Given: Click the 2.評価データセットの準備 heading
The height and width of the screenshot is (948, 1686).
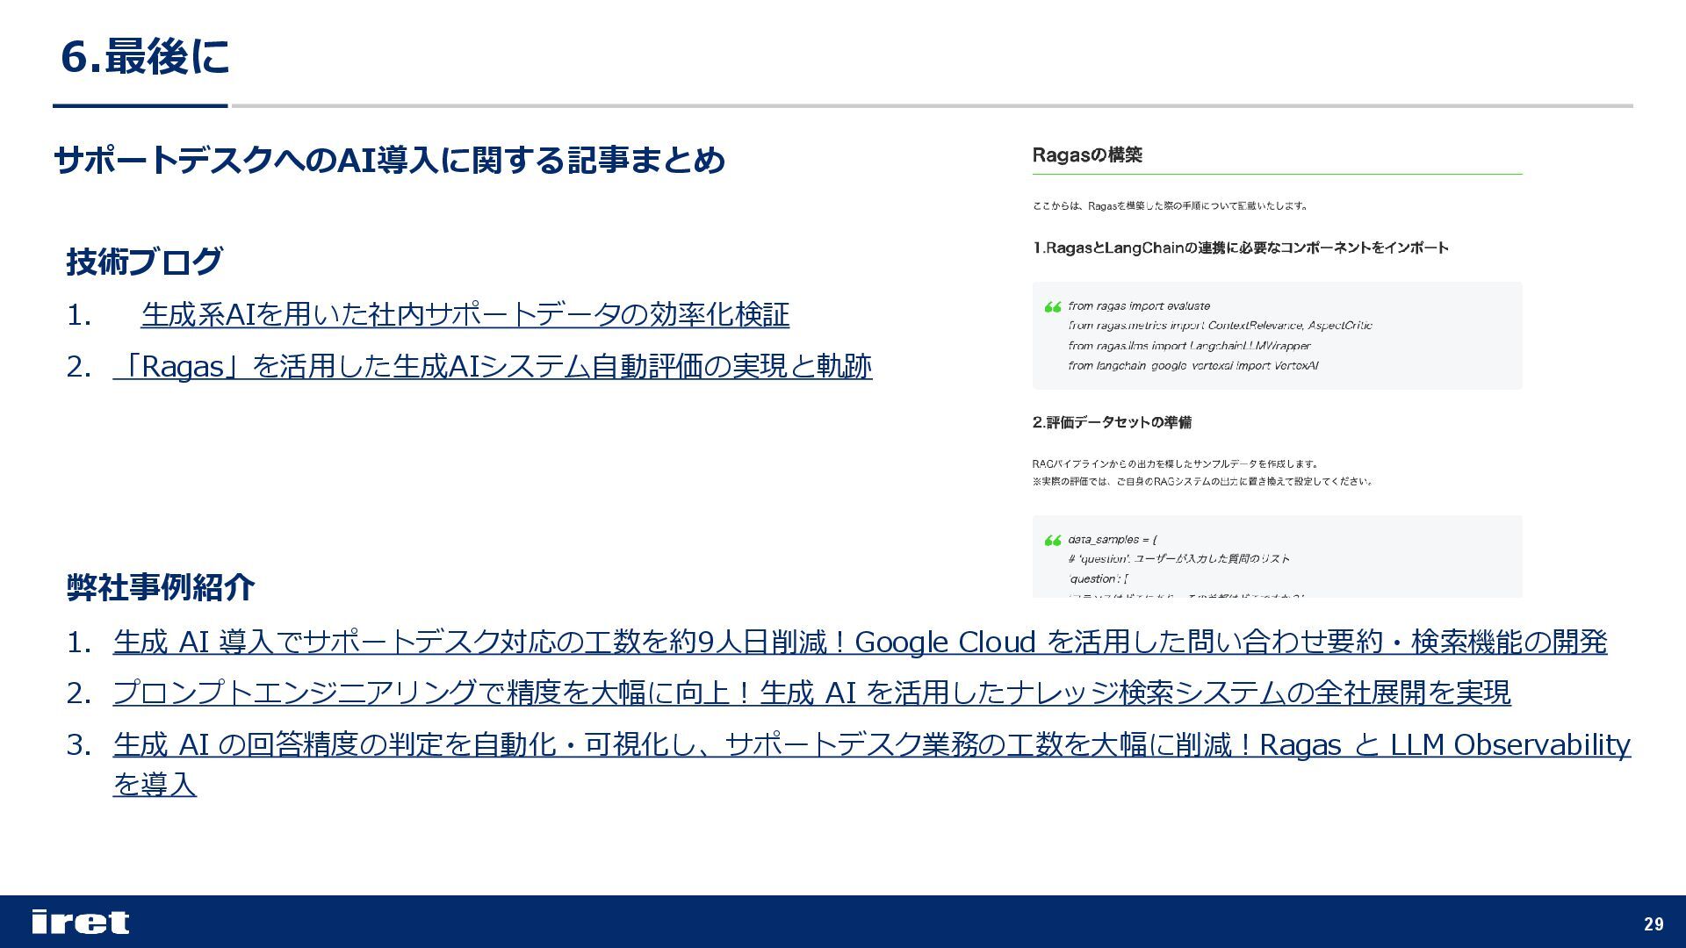Looking at the screenshot, I should [x=1112, y=422].
